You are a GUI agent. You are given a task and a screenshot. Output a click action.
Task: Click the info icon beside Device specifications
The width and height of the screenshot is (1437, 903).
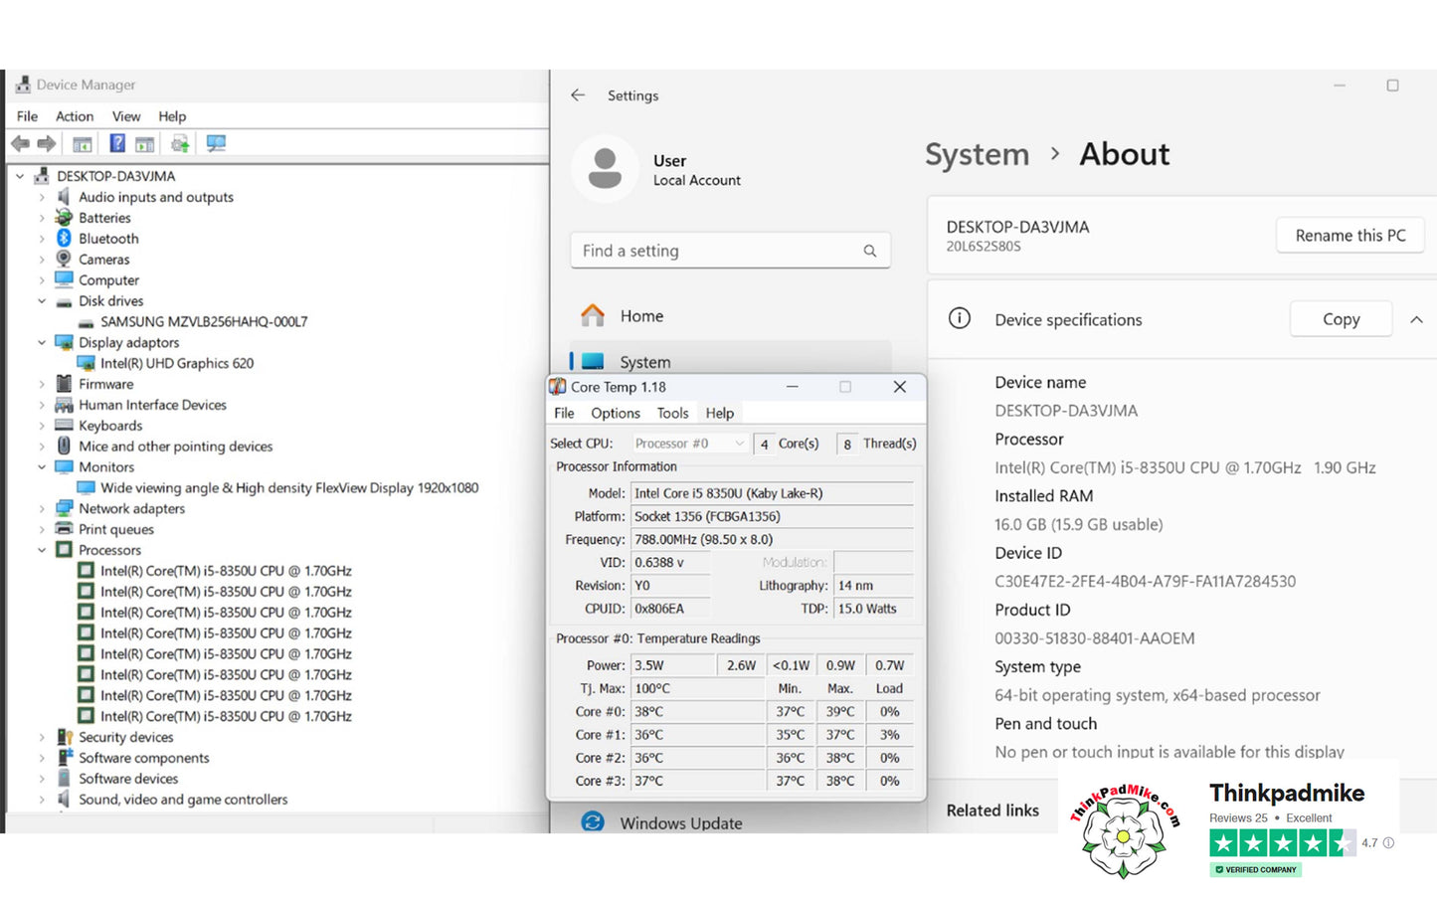coord(960,318)
